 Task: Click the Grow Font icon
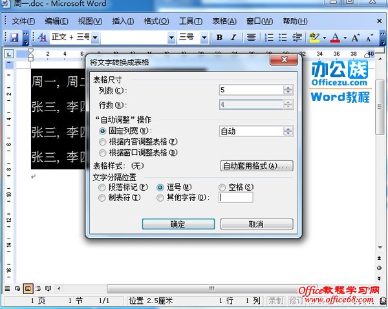point(355,37)
